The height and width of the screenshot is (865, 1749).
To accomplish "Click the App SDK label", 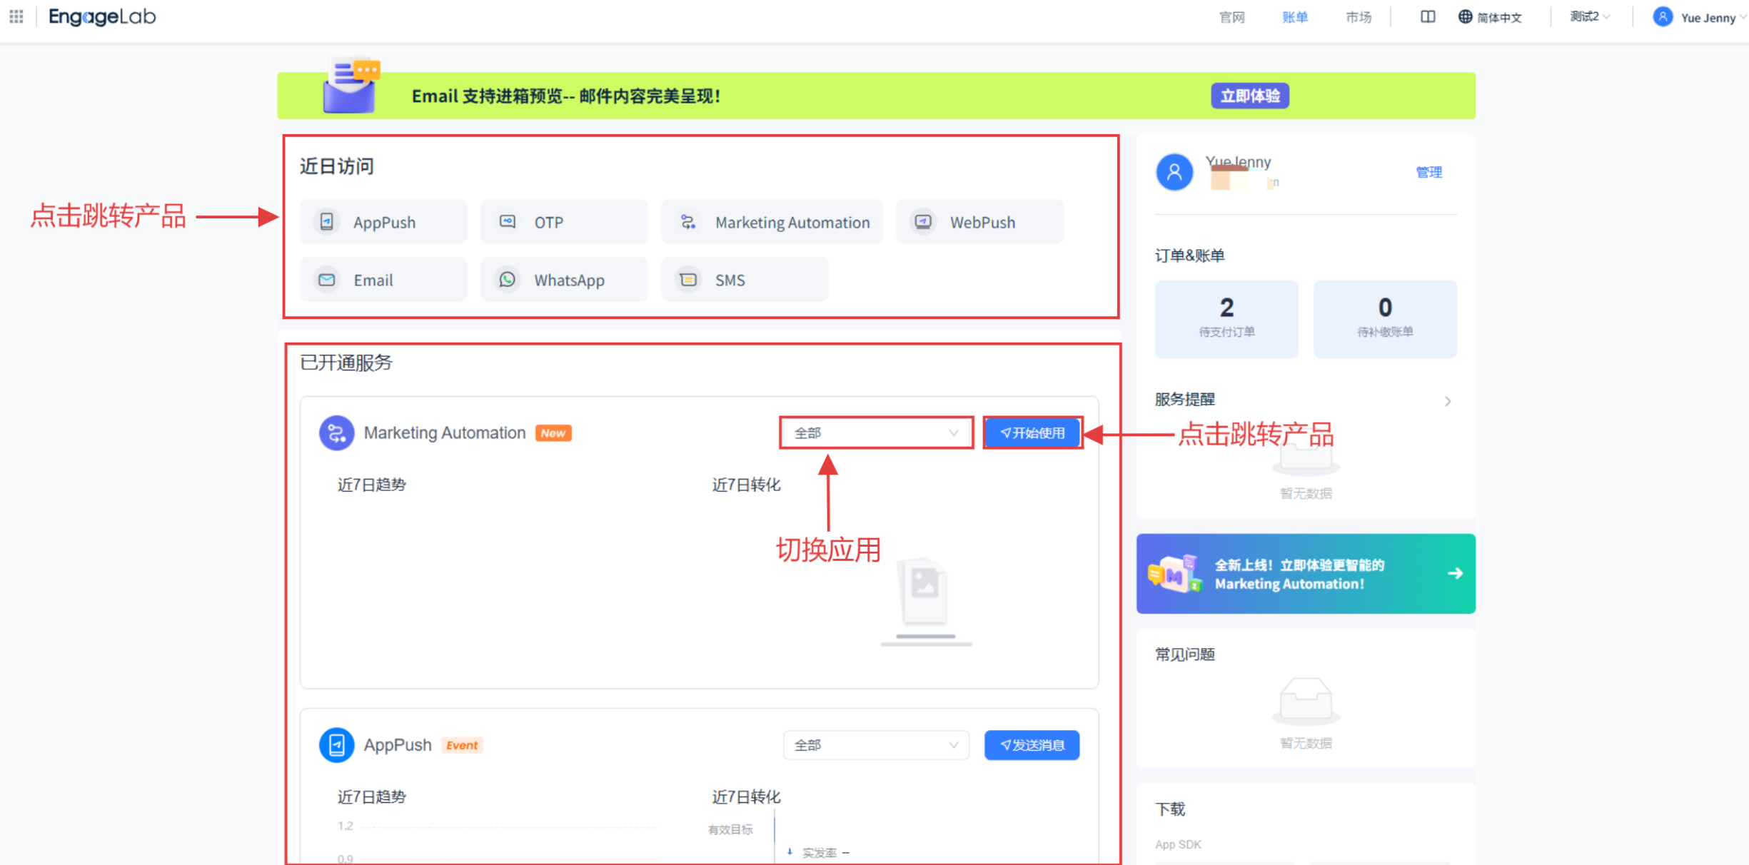I will (1178, 844).
